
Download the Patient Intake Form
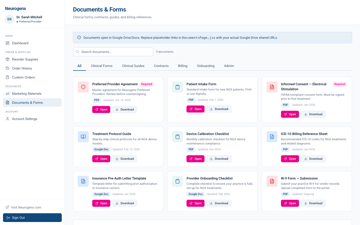219,109
